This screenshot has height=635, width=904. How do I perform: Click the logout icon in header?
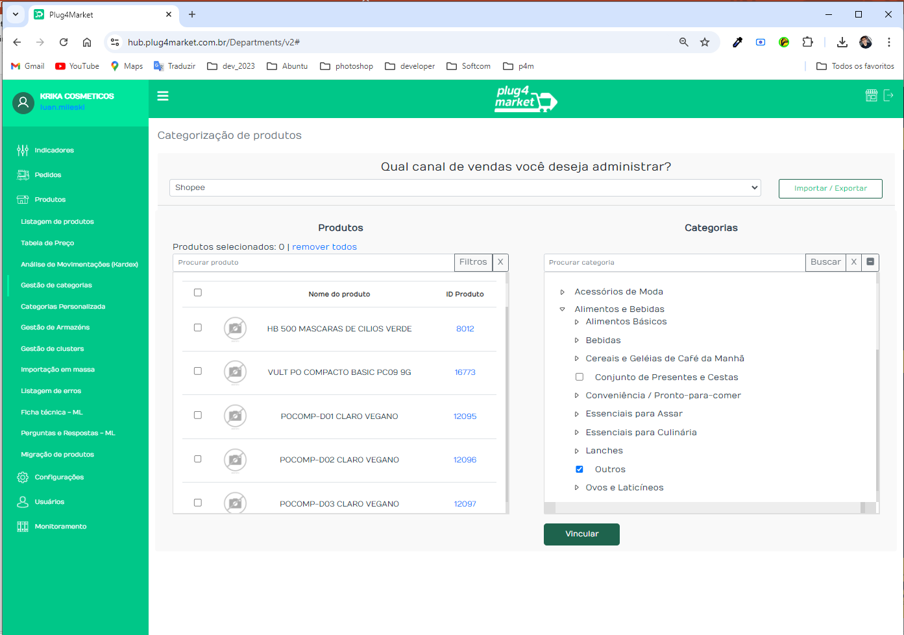(888, 95)
